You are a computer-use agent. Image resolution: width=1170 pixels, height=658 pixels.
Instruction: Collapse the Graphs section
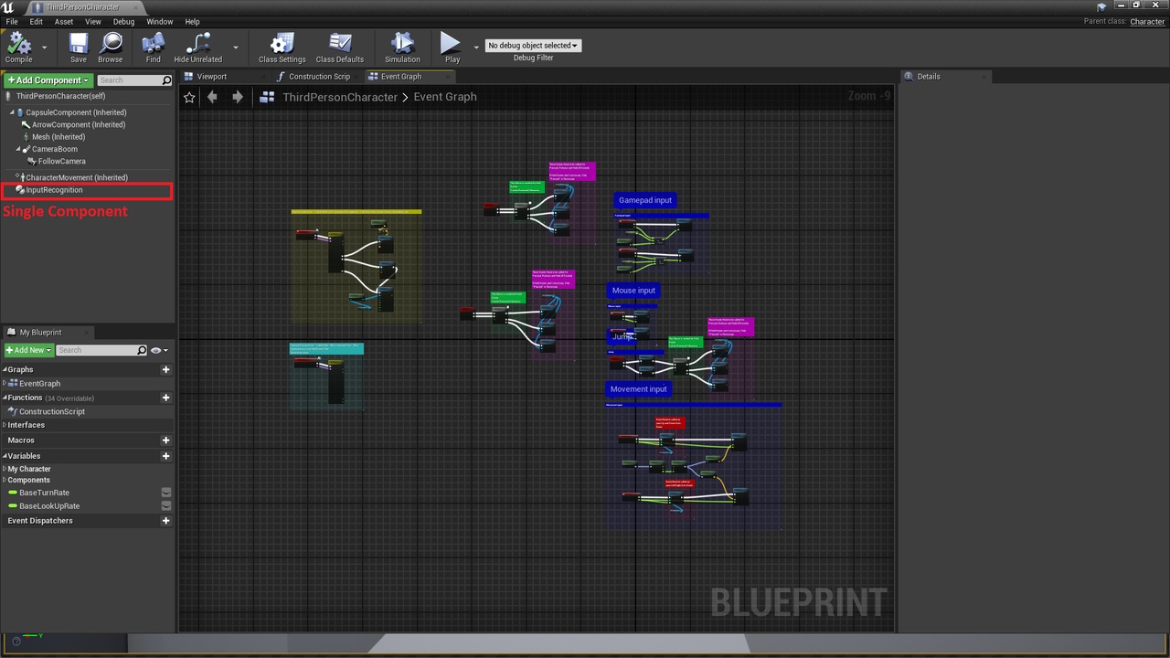5,369
